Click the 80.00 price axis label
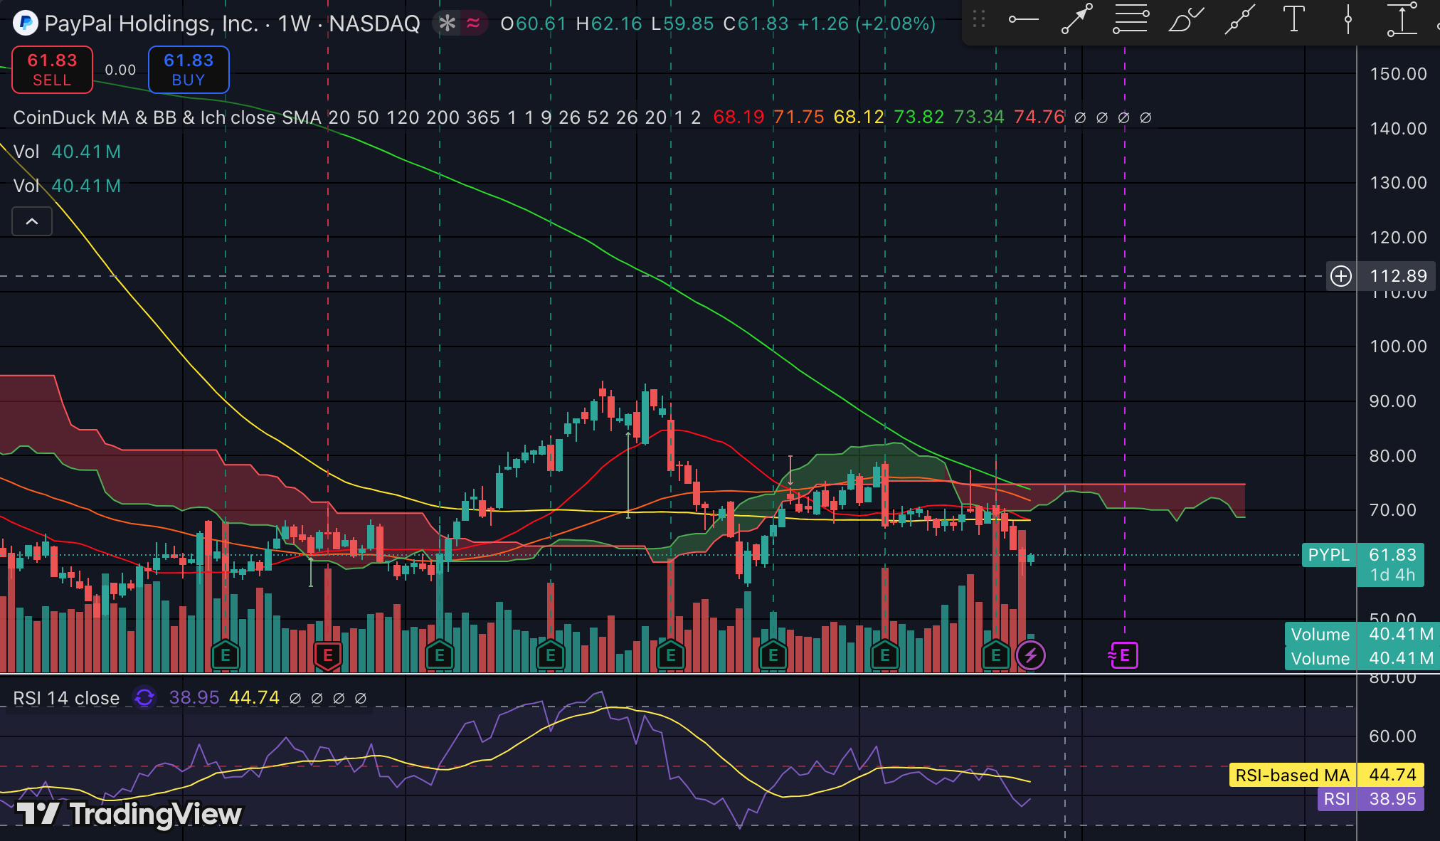The image size is (1440, 841). (1392, 455)
